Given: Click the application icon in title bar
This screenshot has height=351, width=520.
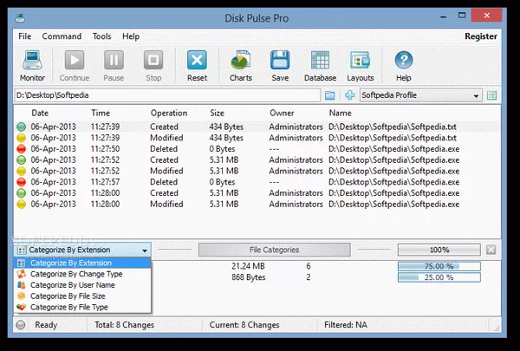Looking at the screenshot, I should (20, 17).
